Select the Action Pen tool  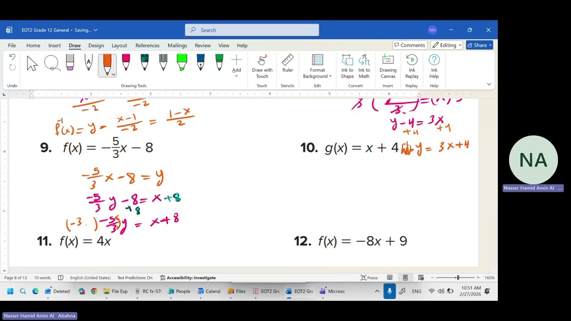click(88, 63)
